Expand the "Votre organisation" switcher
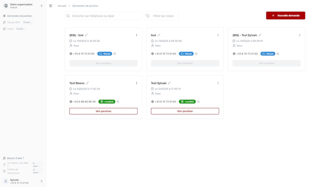The width and height of the screenshot is (324, 187). pyautogui.click(x=23, y=6)
